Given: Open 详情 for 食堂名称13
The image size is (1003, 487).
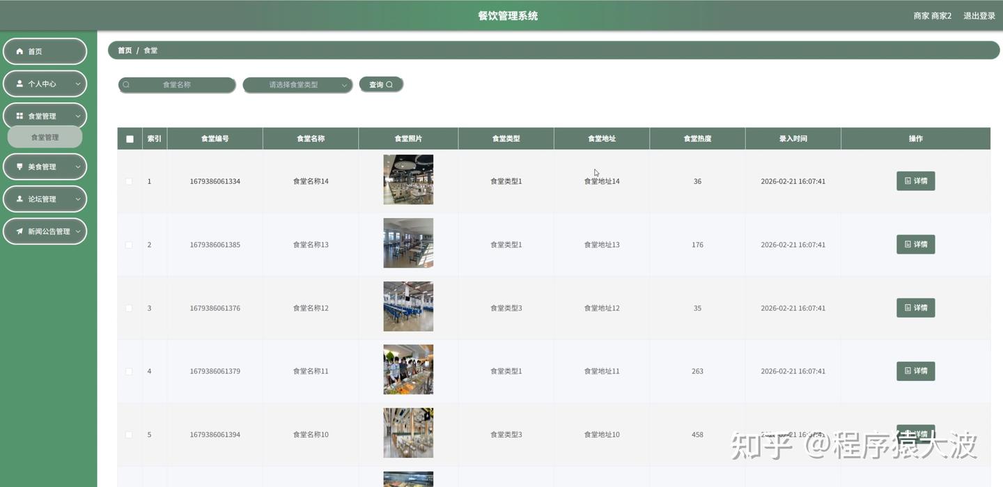Looking at the screenshot, I should [915, 245].
